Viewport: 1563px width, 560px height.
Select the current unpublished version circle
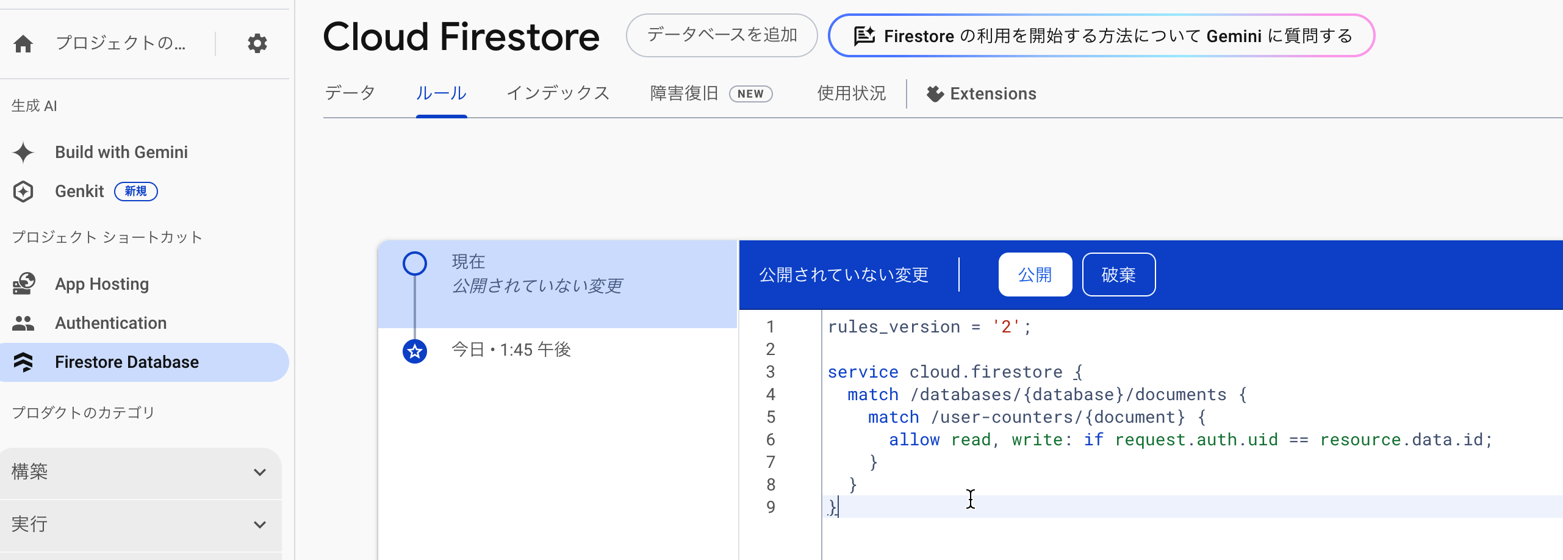coord(415,264)
